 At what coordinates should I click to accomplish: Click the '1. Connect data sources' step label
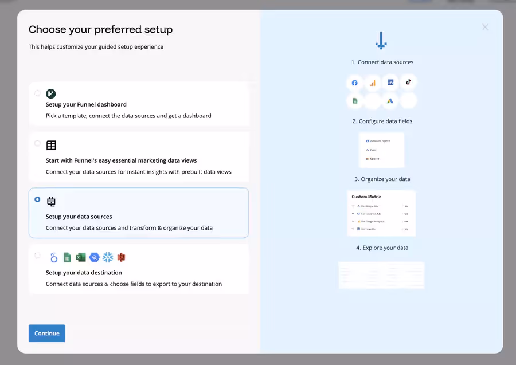pyautogui.click(x=382, y=62)
